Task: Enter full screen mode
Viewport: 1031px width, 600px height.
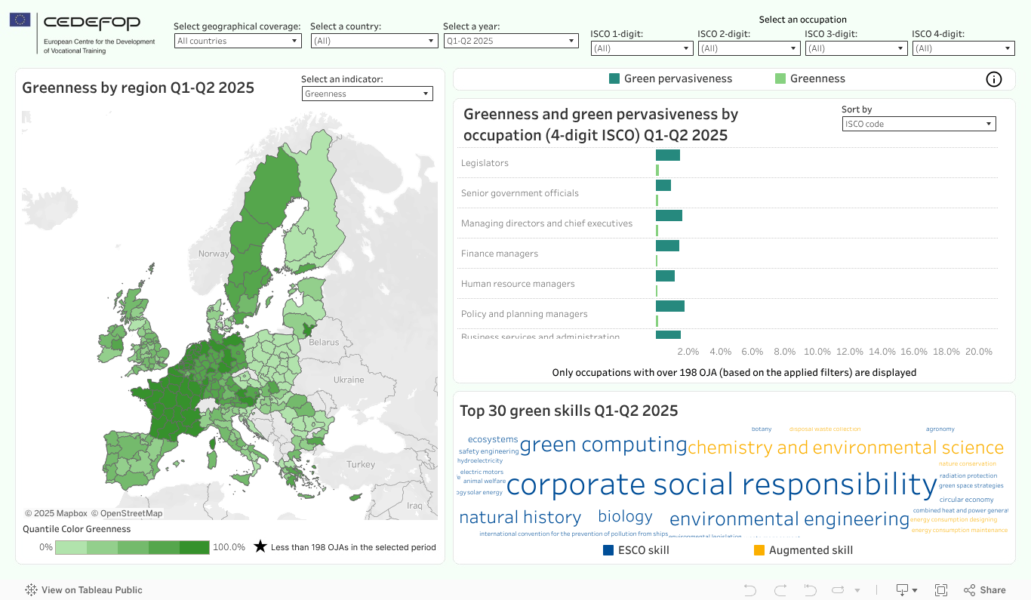Action: pos(941,590)
